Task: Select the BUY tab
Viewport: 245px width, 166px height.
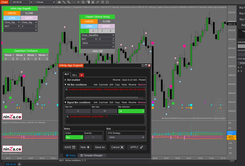Action: (67, 74)
